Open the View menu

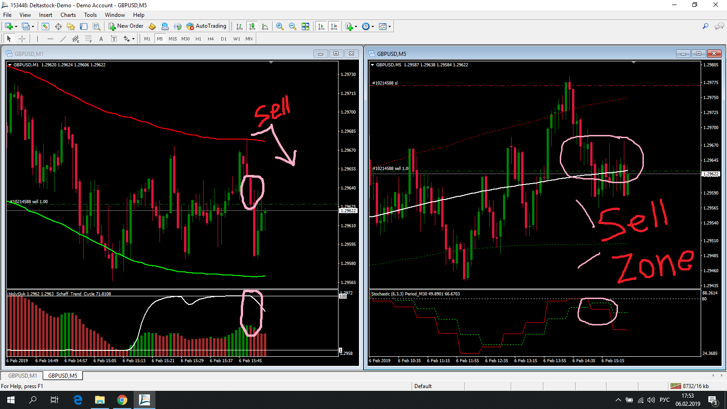pyautogui.click(x=25, y=15)
